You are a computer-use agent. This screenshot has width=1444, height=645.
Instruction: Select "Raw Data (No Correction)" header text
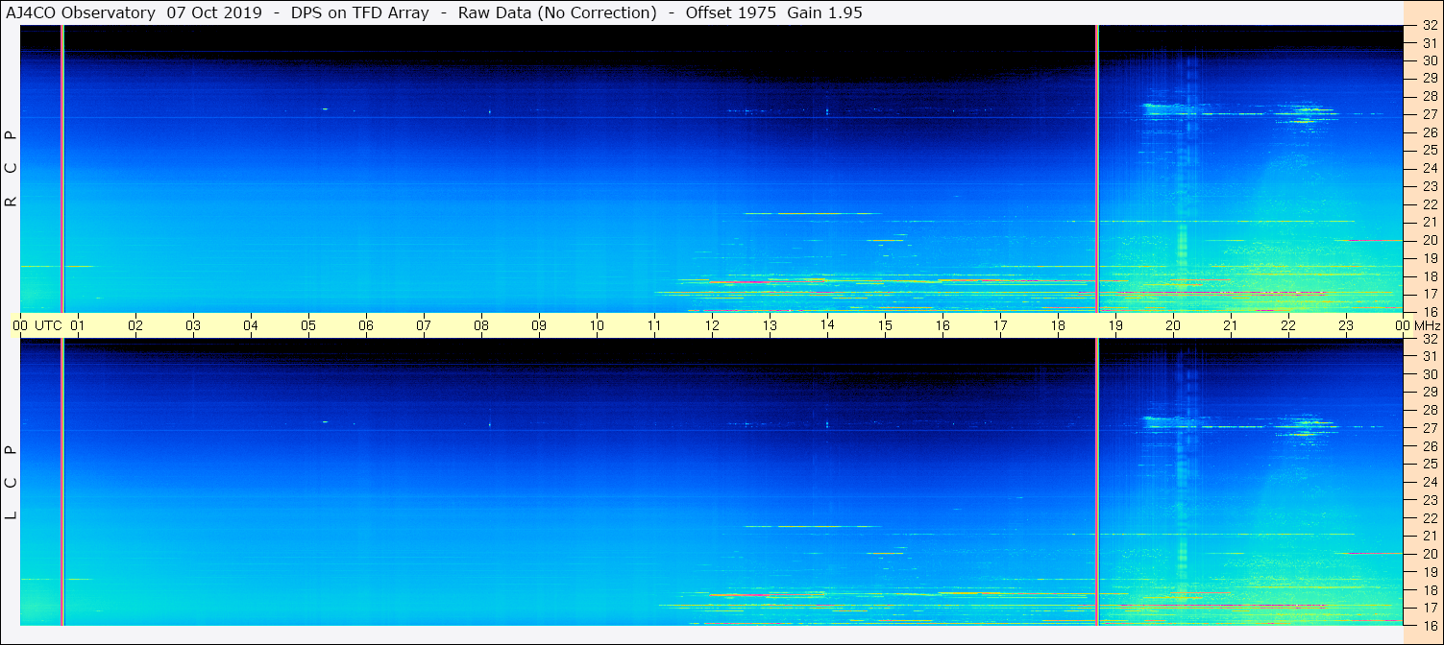click(x=557, y=13)
